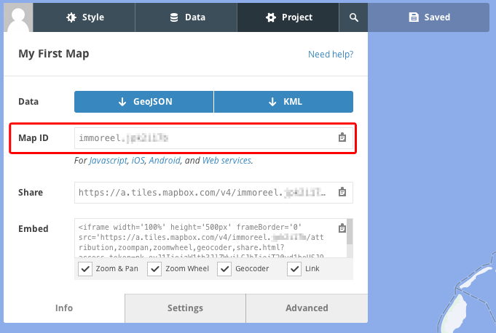
Task: Switch to the Settings bottom tab
Action: (x=186, y=308)
